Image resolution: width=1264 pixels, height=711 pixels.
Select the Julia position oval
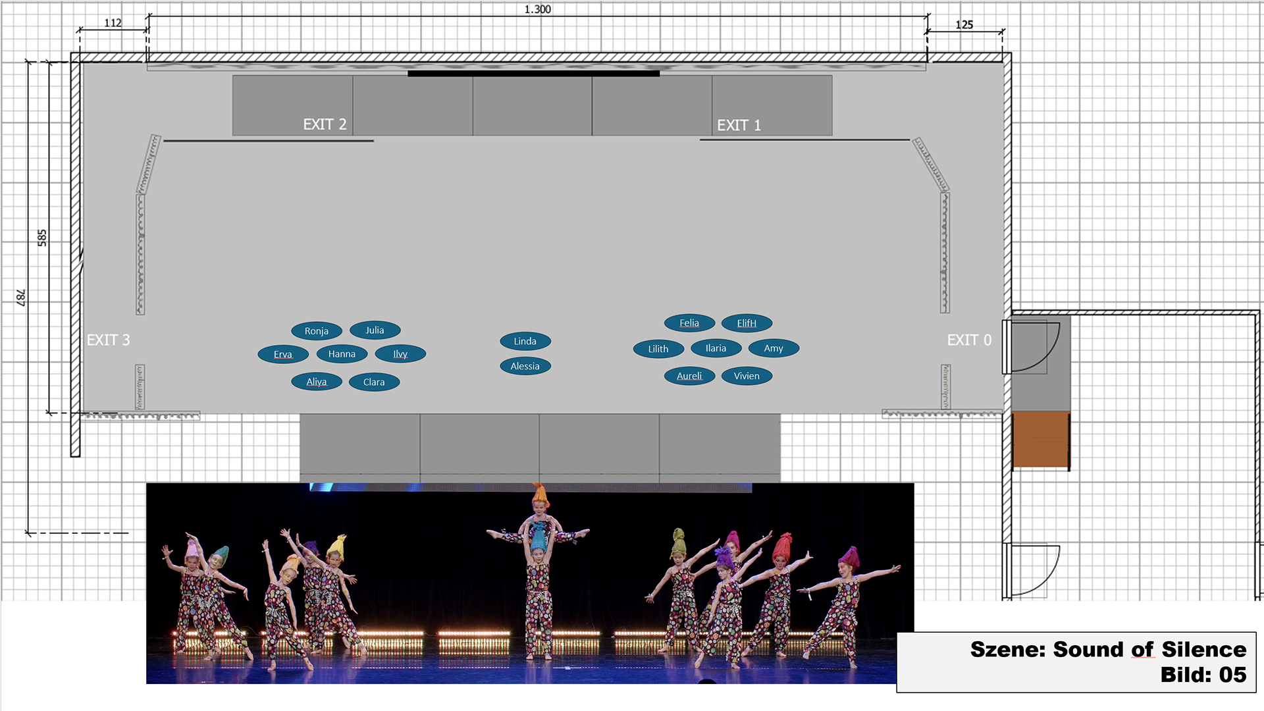375,330
